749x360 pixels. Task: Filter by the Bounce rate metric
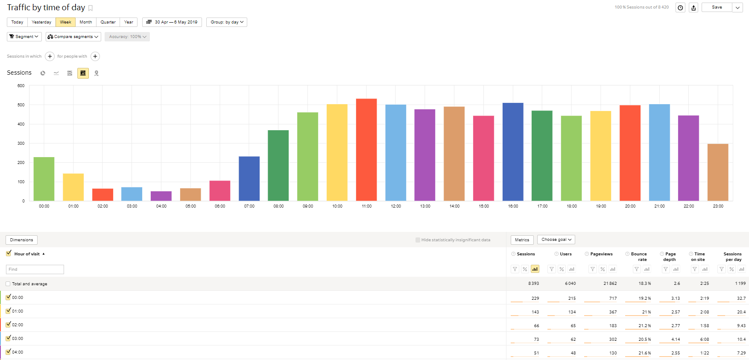coord(637,269)
